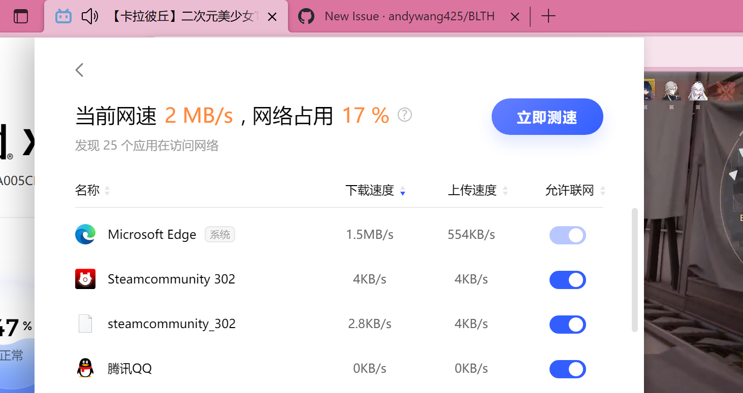Disable network access for 腾讯QQ

click(568, 369)
